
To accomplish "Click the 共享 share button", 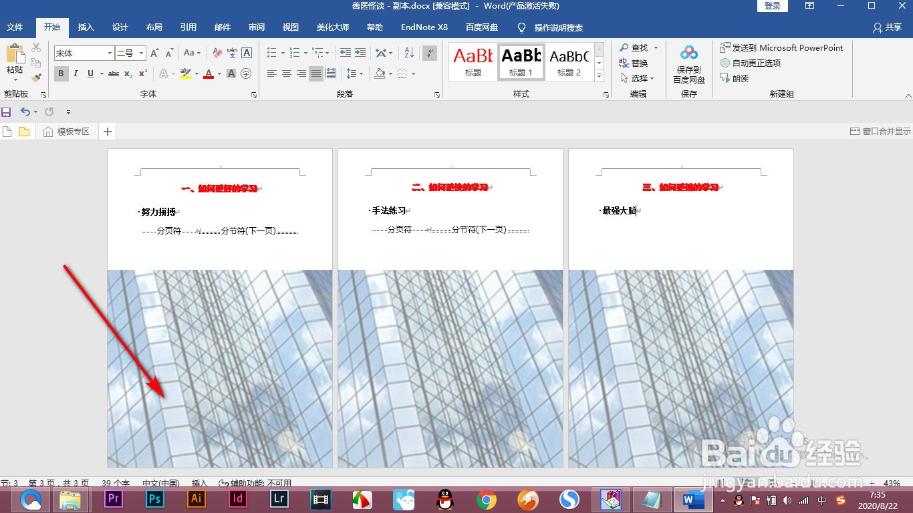I will 888,27.
